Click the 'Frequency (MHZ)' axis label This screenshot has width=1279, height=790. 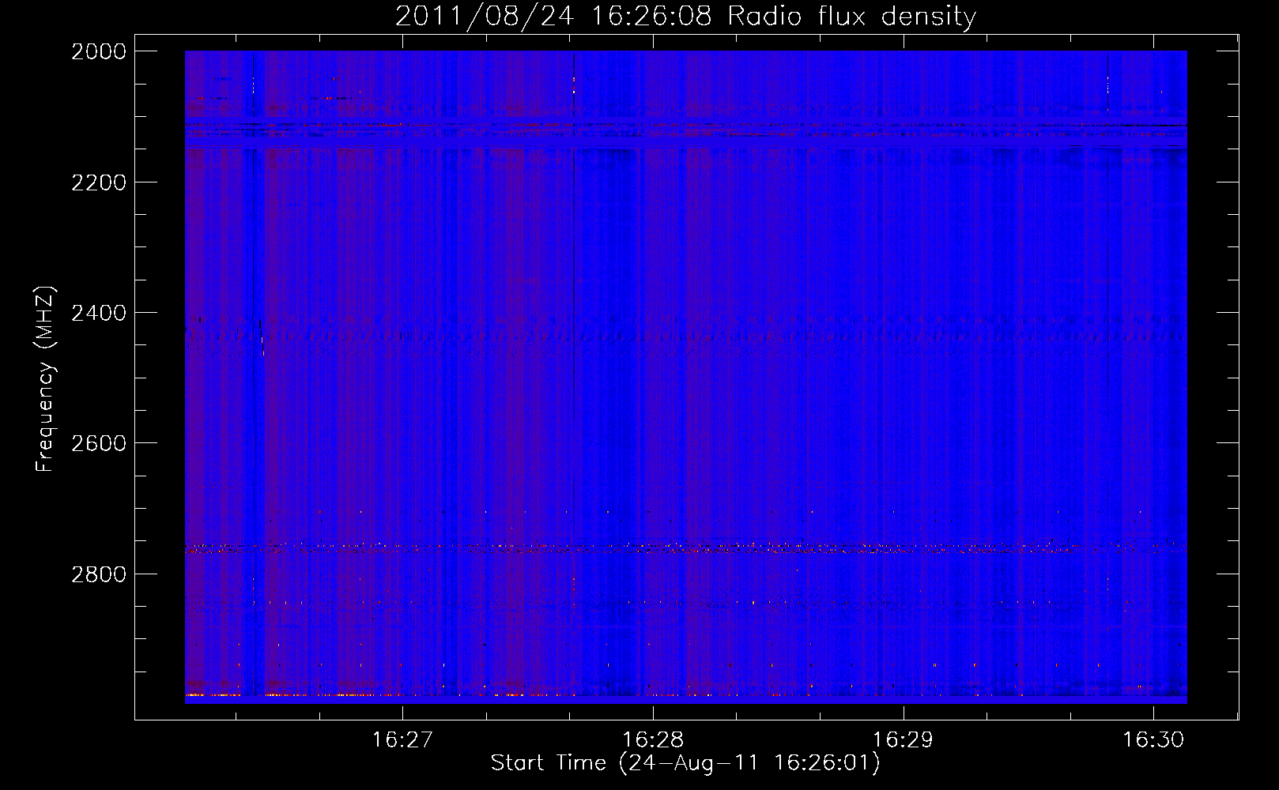pyautogui.click(x=45, y=379)
